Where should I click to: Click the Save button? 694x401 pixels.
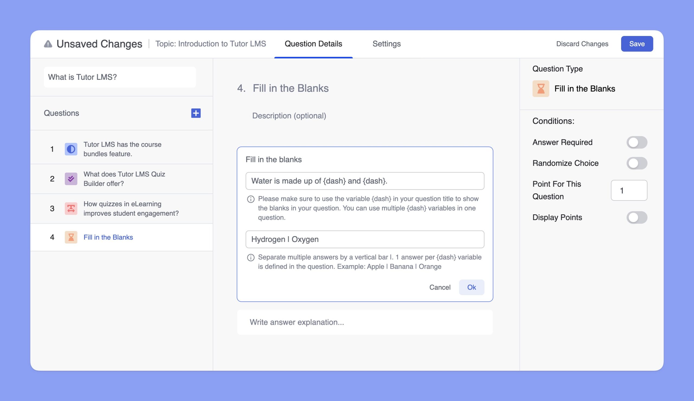[637, 44]
